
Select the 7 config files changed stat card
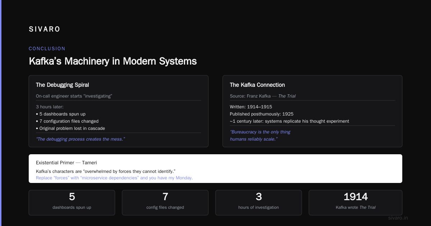tap(165, 203)
